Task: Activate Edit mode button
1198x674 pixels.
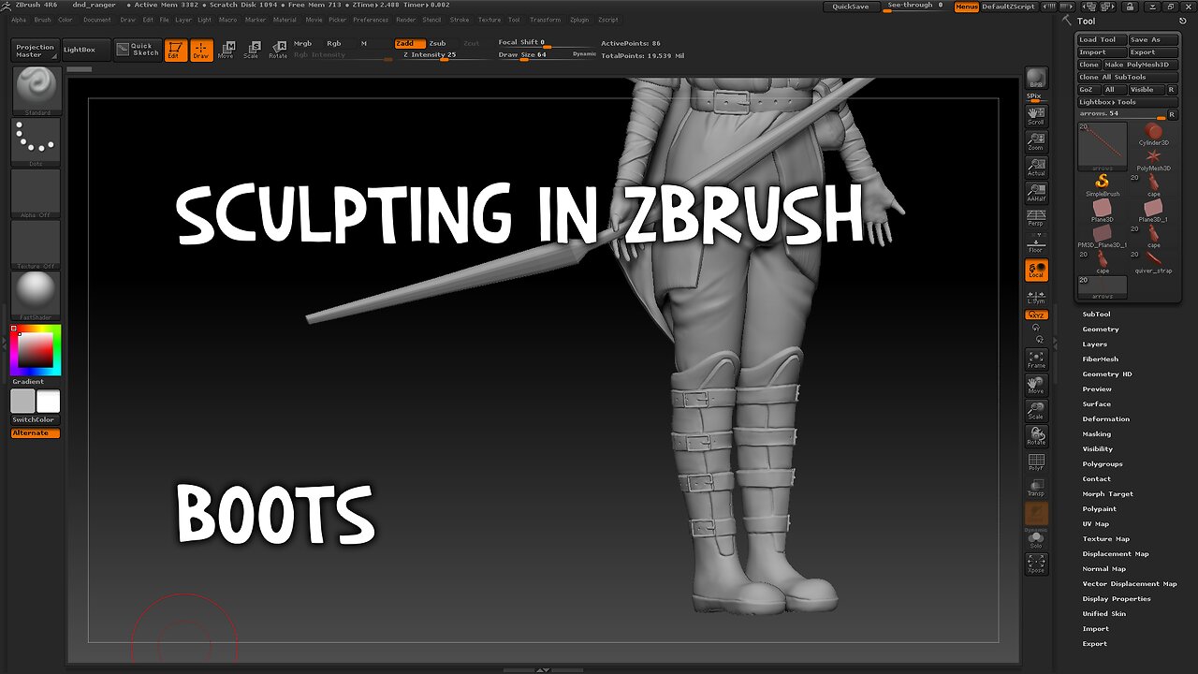Action: pos(175,51)
